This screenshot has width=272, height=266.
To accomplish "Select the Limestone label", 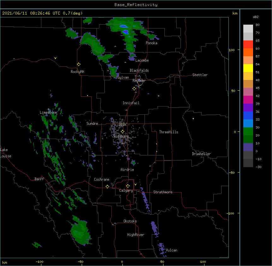I will click(x=48, y=112).
